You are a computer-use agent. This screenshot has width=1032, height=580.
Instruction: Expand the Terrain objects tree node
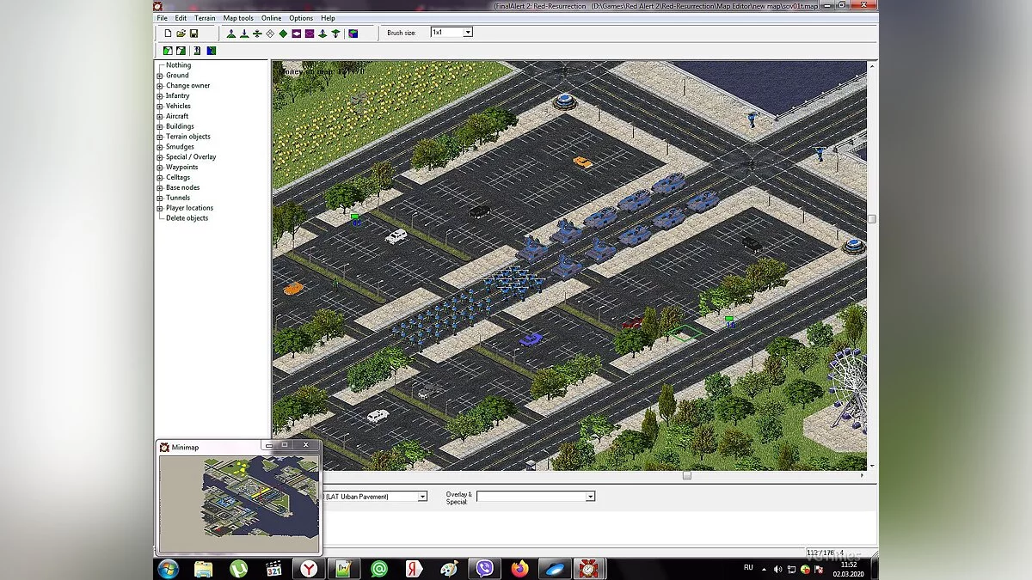(160, 137)
